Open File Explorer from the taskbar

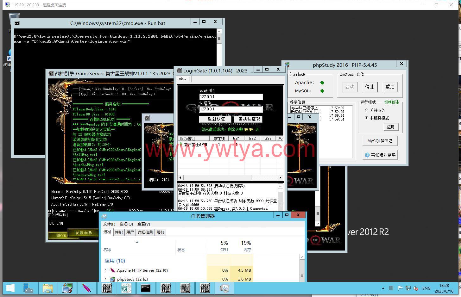48,288
